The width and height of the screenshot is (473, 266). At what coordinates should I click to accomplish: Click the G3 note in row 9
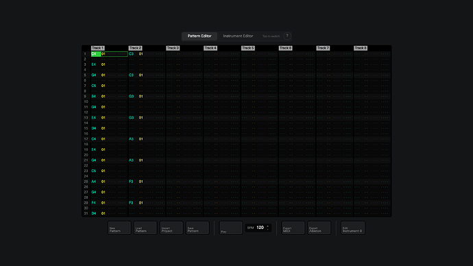click(x=131, y=97)
